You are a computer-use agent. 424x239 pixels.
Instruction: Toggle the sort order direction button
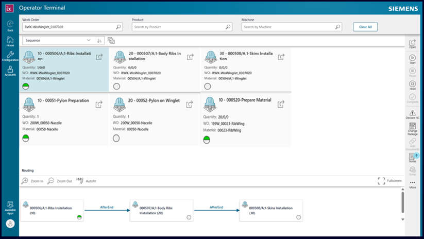pos(99,40)
